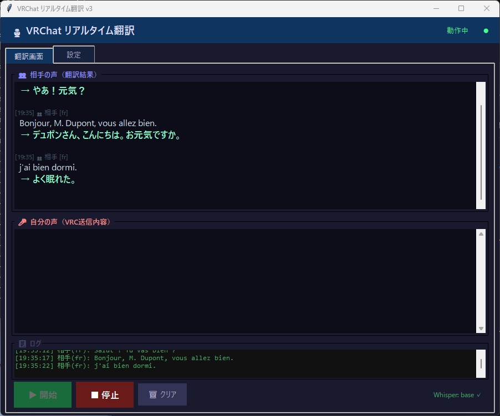This screenshot has height=416, width=500.
Task: Click the speaker icon in the j'ai bien dormi header
Action: point(39,158)
